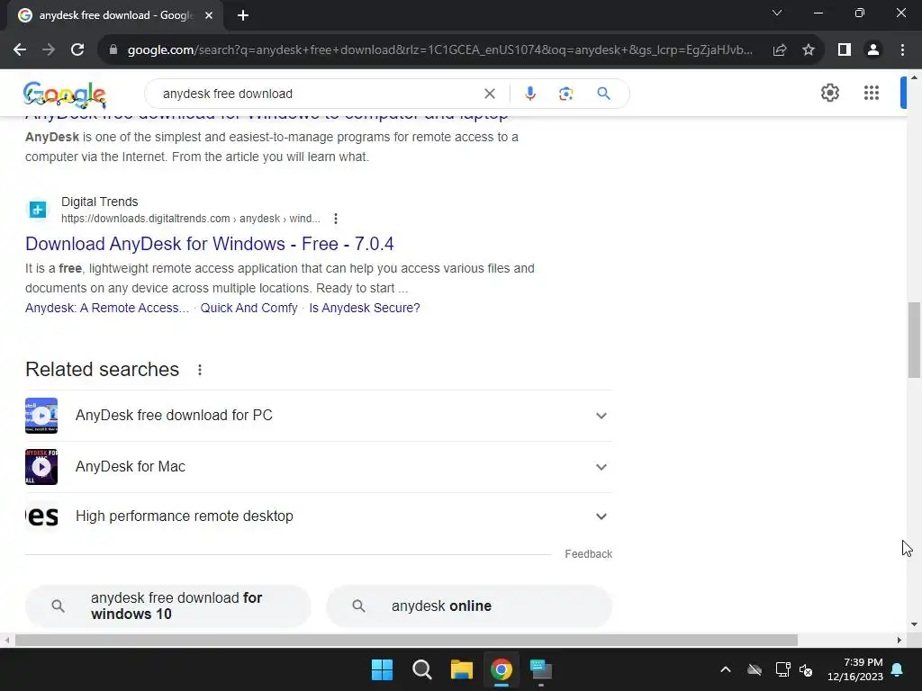Open tab search chevron in title bar
Screen dimensions: 922x691
pyautogui.click(x=777, y=13)
